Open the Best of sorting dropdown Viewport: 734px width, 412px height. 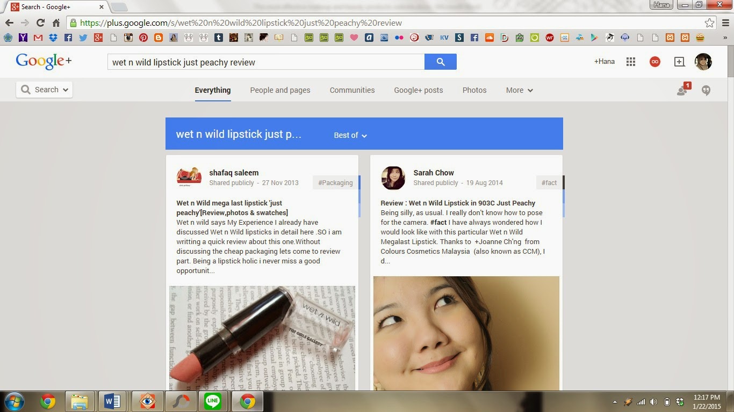[350, 135]
